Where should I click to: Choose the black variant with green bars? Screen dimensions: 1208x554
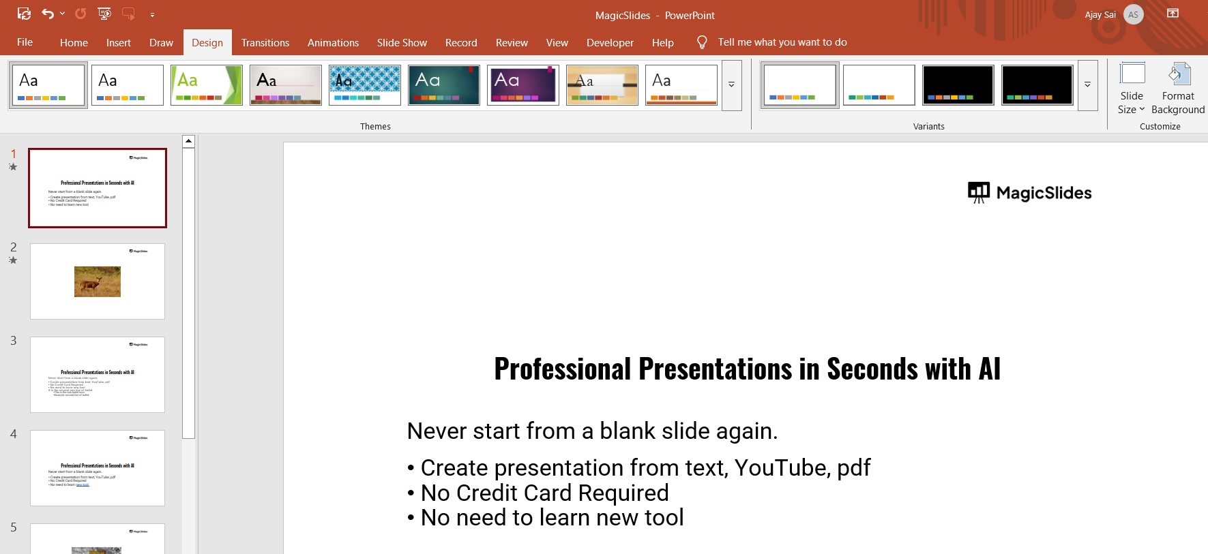tap(1037, 85)
